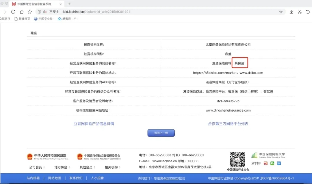Reload the page with the refresh icon
The height and width of the screenshot is (184, 312).
pos(13,12)
